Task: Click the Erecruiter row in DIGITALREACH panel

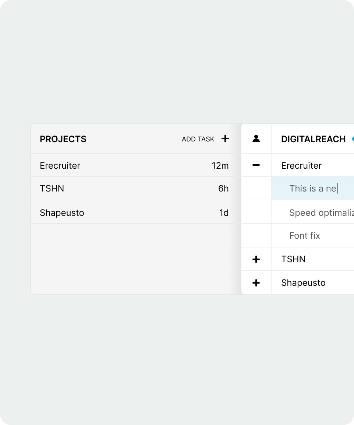Action: click(301, 166)
